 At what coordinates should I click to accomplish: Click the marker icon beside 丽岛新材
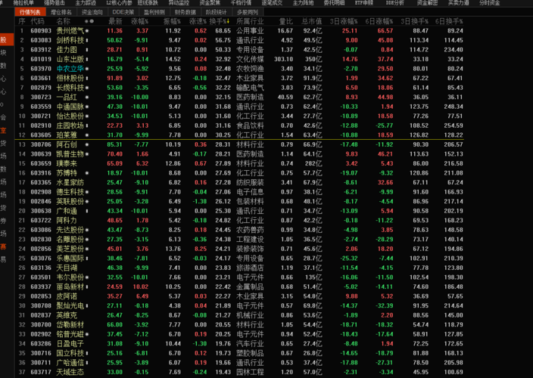(x=87, y=287)
